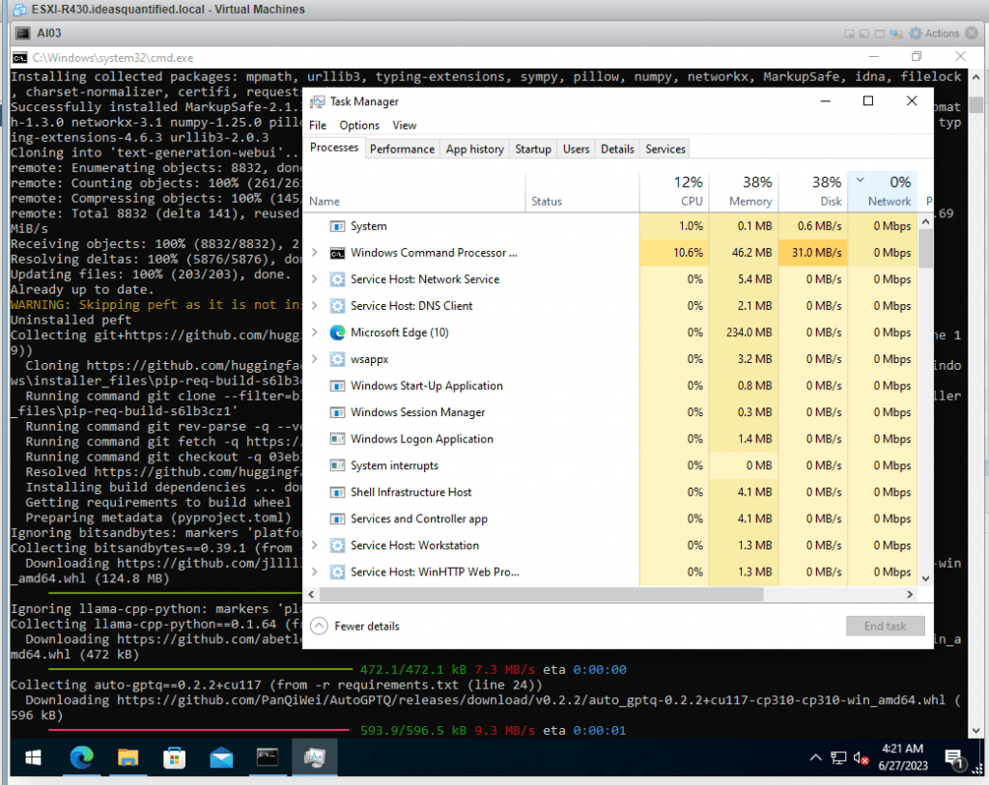Sort processes by Disk column header
989x785 pixels.
pos(813,192)
